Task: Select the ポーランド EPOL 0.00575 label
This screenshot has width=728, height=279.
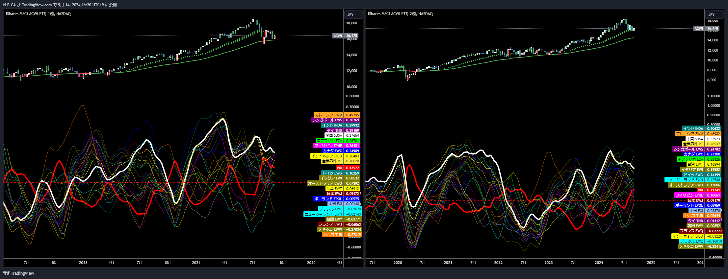Action: click(337, 199)
